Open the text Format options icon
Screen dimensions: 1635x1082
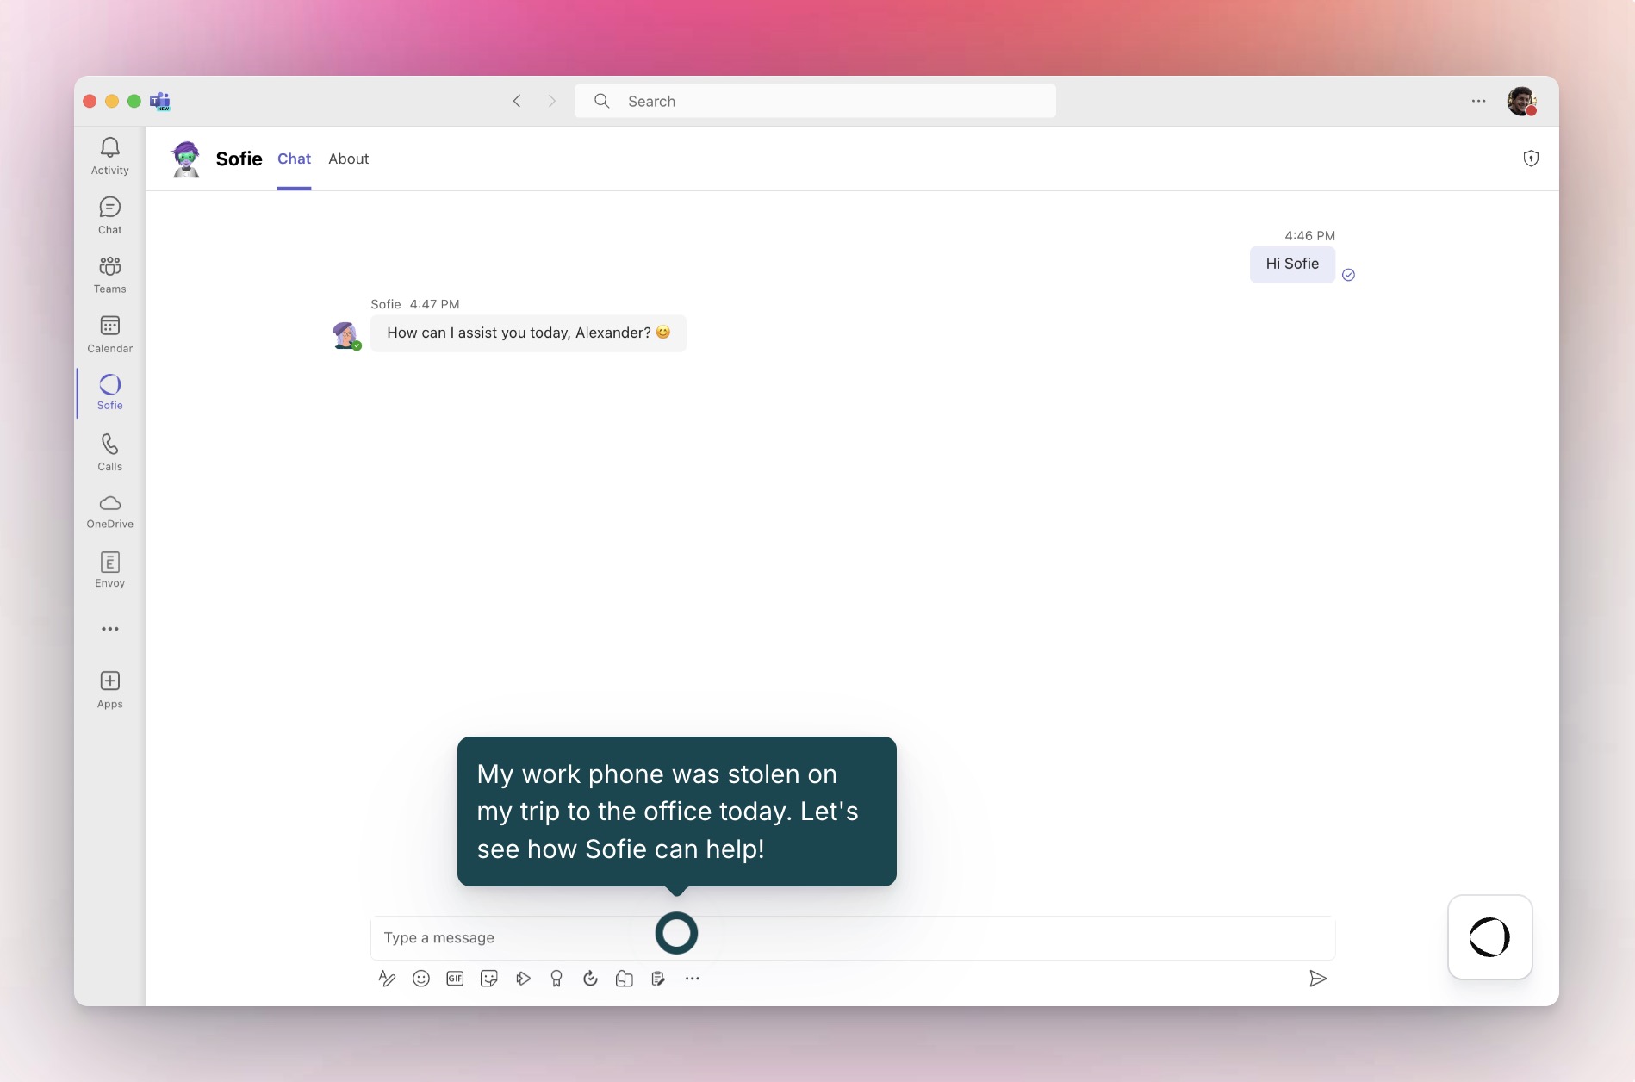387,979
